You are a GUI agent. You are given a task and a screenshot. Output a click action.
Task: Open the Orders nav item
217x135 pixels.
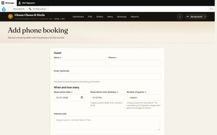click(100, 17)
